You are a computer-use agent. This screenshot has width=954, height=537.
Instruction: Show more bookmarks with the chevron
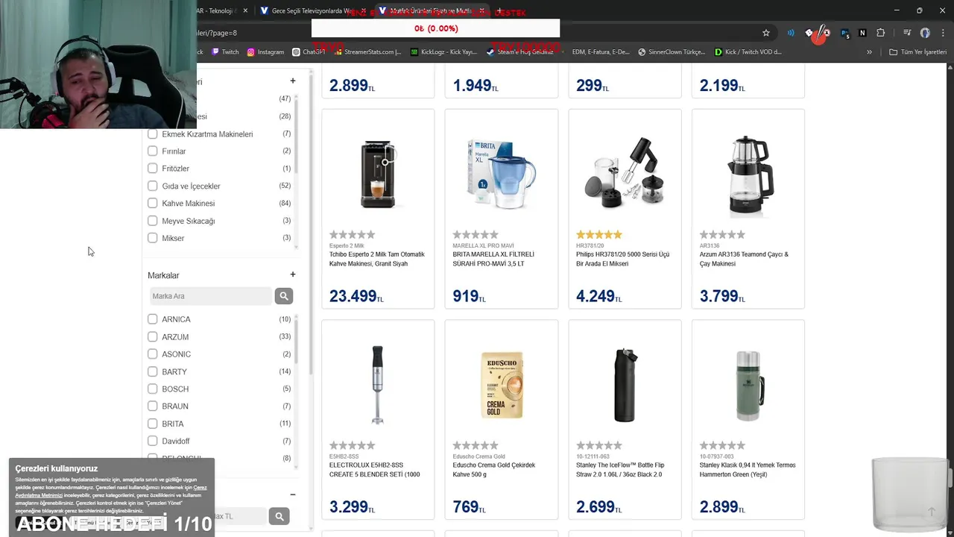(x=869, y=52)
